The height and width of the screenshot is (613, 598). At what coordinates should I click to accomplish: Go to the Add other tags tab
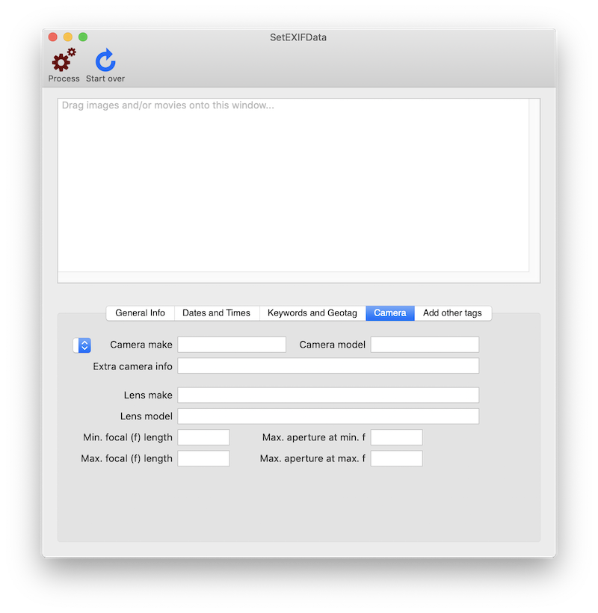tap(453, 313)
